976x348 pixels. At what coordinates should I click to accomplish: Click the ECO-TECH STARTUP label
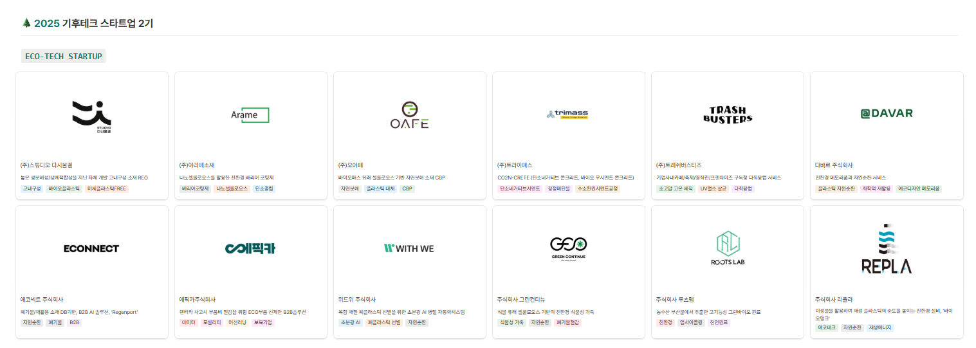64,56
